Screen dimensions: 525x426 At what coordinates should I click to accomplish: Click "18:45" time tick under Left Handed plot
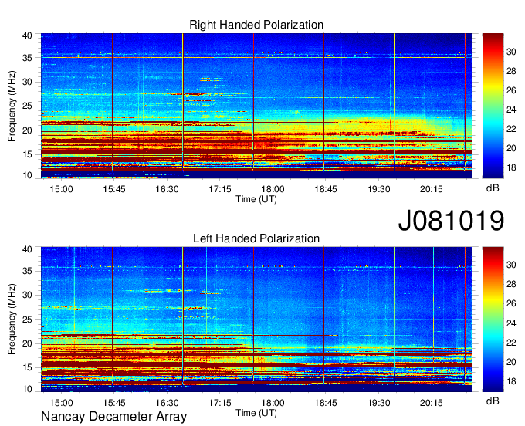(x=326, y=403)
